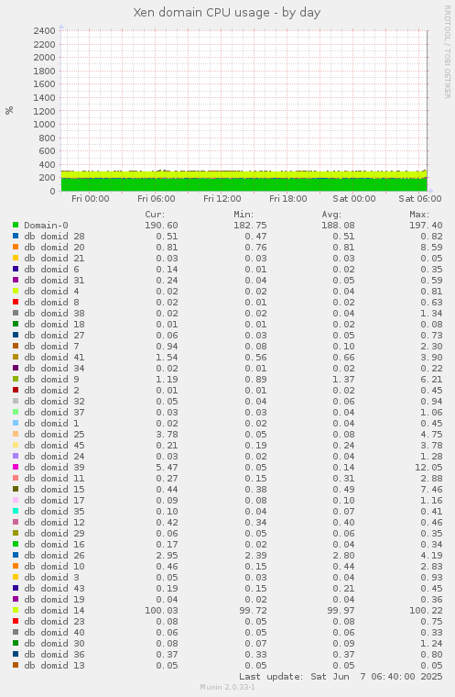The height and width of the screenshot is (697, 455).
Task: Click the 'Max:' column header
Action: (420, 215)
